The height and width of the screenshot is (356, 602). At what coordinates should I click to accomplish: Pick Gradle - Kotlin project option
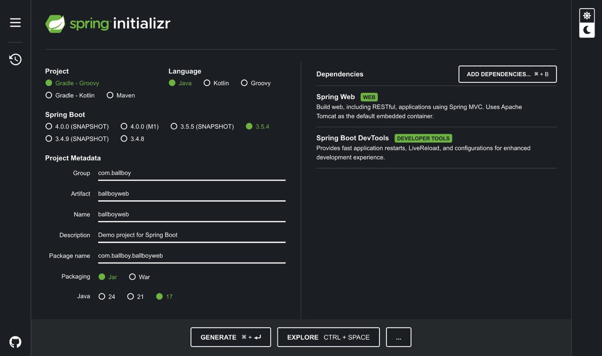click(x=49, y=95)
